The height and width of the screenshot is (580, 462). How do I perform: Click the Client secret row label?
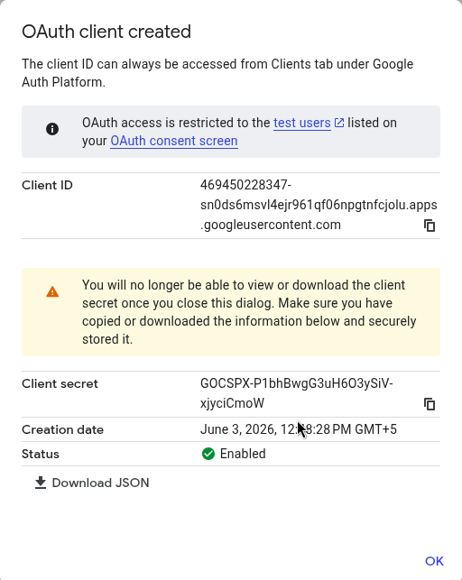tap(60, 383)
